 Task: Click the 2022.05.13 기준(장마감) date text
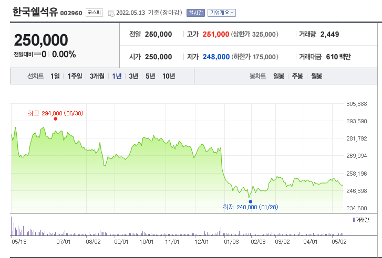pyautogui.click(x=149, y=13)
